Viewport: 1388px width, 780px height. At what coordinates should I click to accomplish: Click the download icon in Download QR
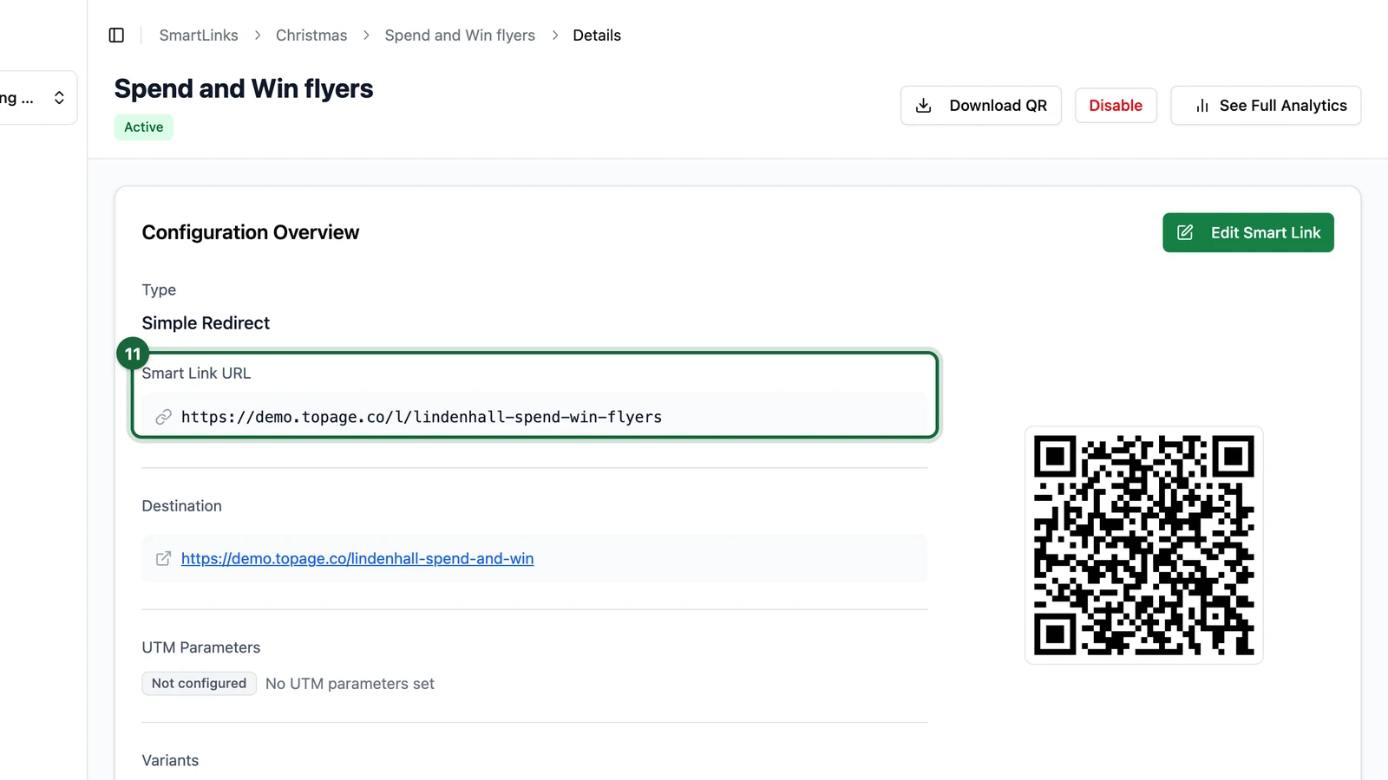pyautogui.click(x=924, y=106)
